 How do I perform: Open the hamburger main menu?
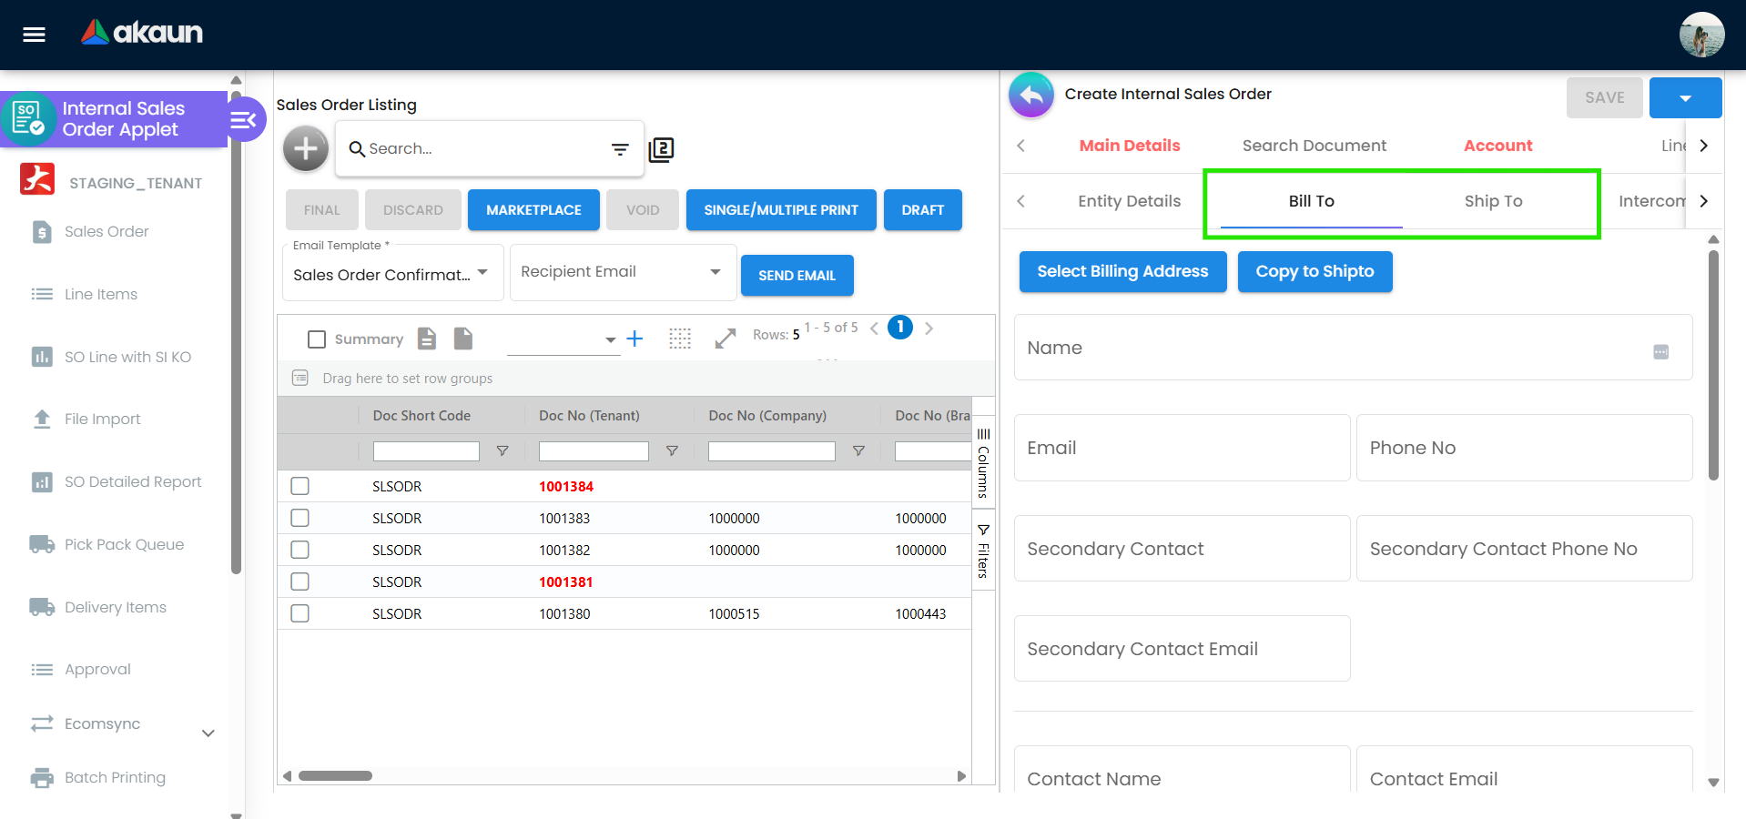[34, 35]
